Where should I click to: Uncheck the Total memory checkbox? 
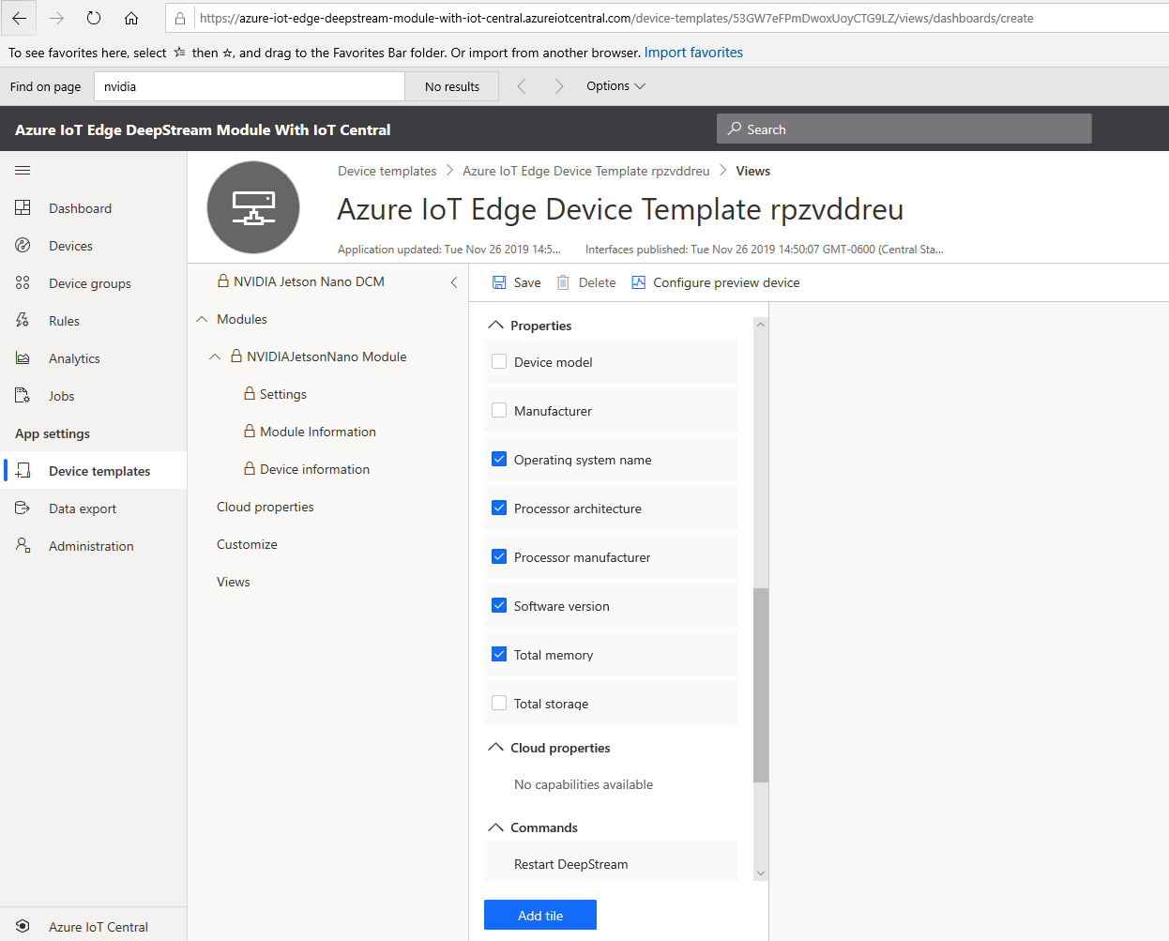tap(499, 654)
